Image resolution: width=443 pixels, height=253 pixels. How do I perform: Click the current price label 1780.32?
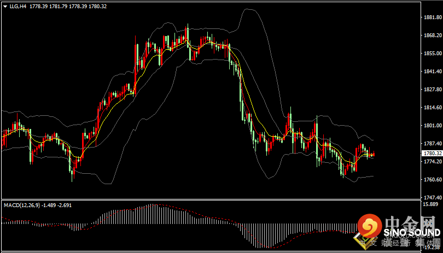(x=432, y=154)
